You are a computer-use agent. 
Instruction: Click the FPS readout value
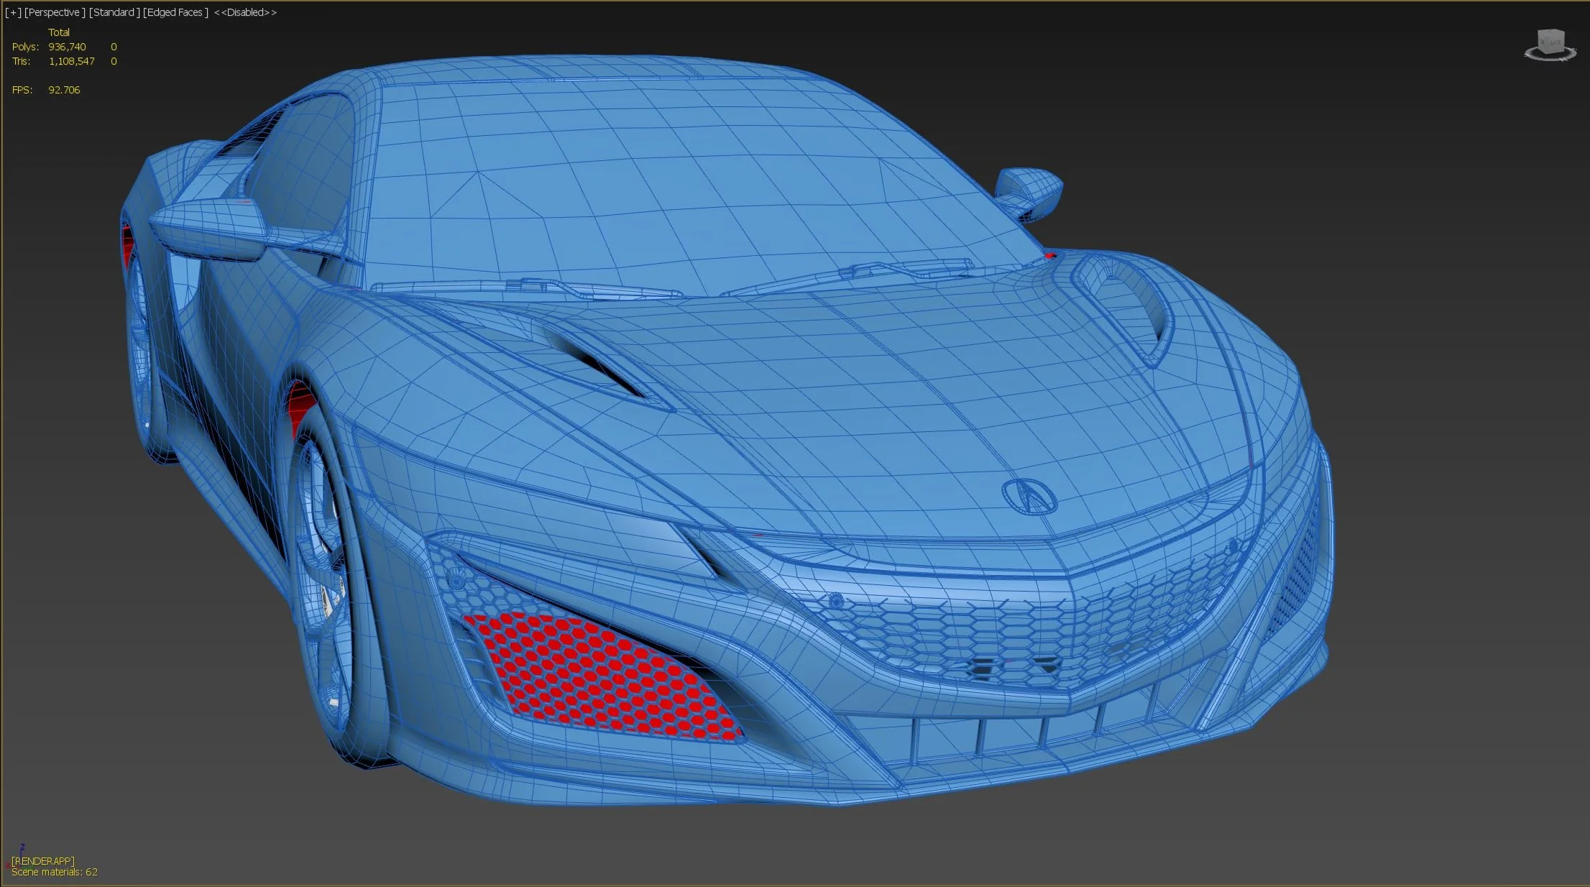(x=63, y=90)
